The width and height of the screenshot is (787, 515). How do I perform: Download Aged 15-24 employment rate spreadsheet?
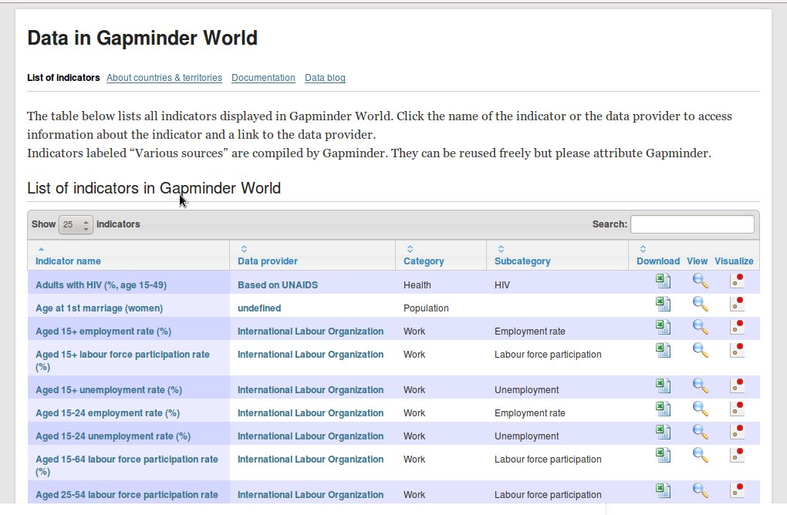tap(663, 409)
